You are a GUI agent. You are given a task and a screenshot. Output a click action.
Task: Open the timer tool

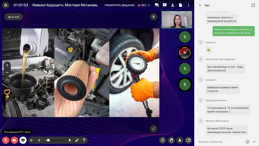coord(162,140)
